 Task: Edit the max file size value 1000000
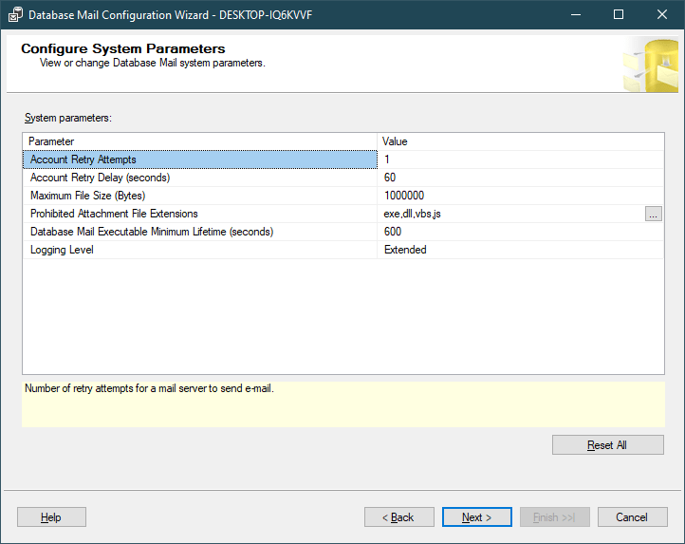tap(520, 196)
